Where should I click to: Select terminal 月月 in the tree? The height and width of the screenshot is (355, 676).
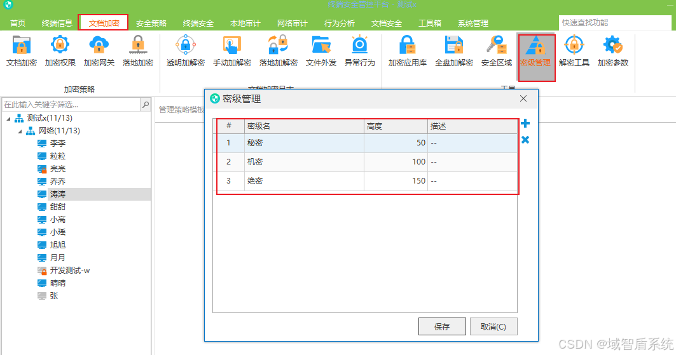click(58, 258)
